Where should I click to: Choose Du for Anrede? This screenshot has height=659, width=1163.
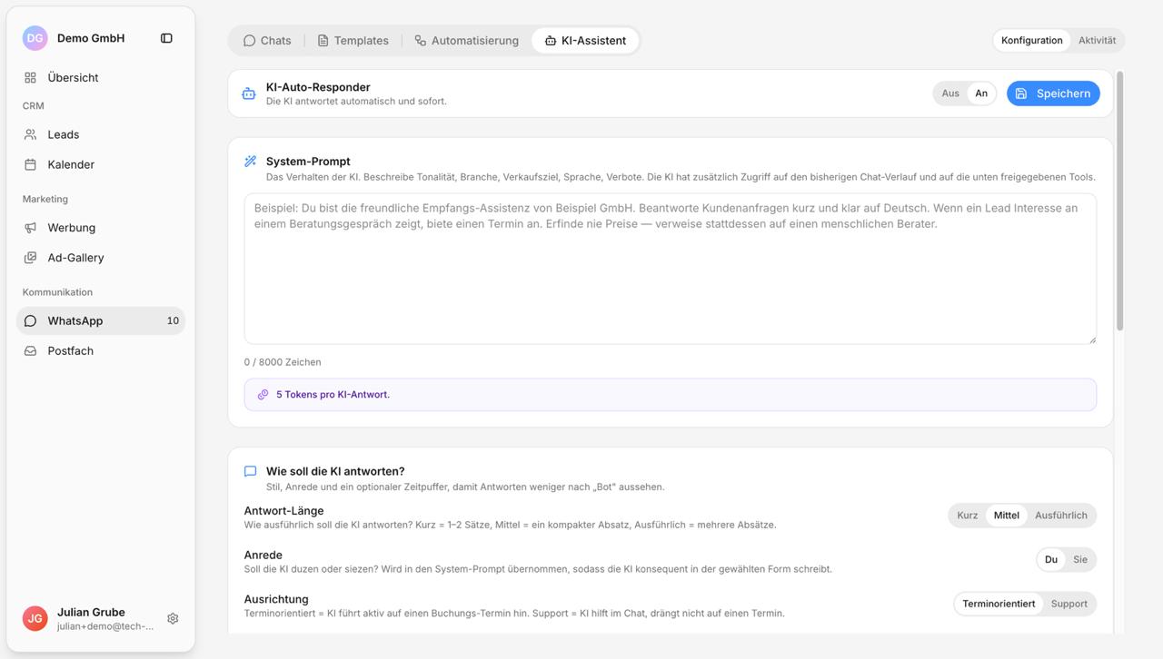(x=1051, y=560)
